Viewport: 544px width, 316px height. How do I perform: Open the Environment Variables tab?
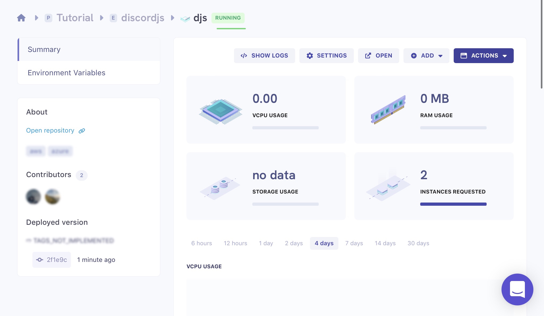coord(66,73)
